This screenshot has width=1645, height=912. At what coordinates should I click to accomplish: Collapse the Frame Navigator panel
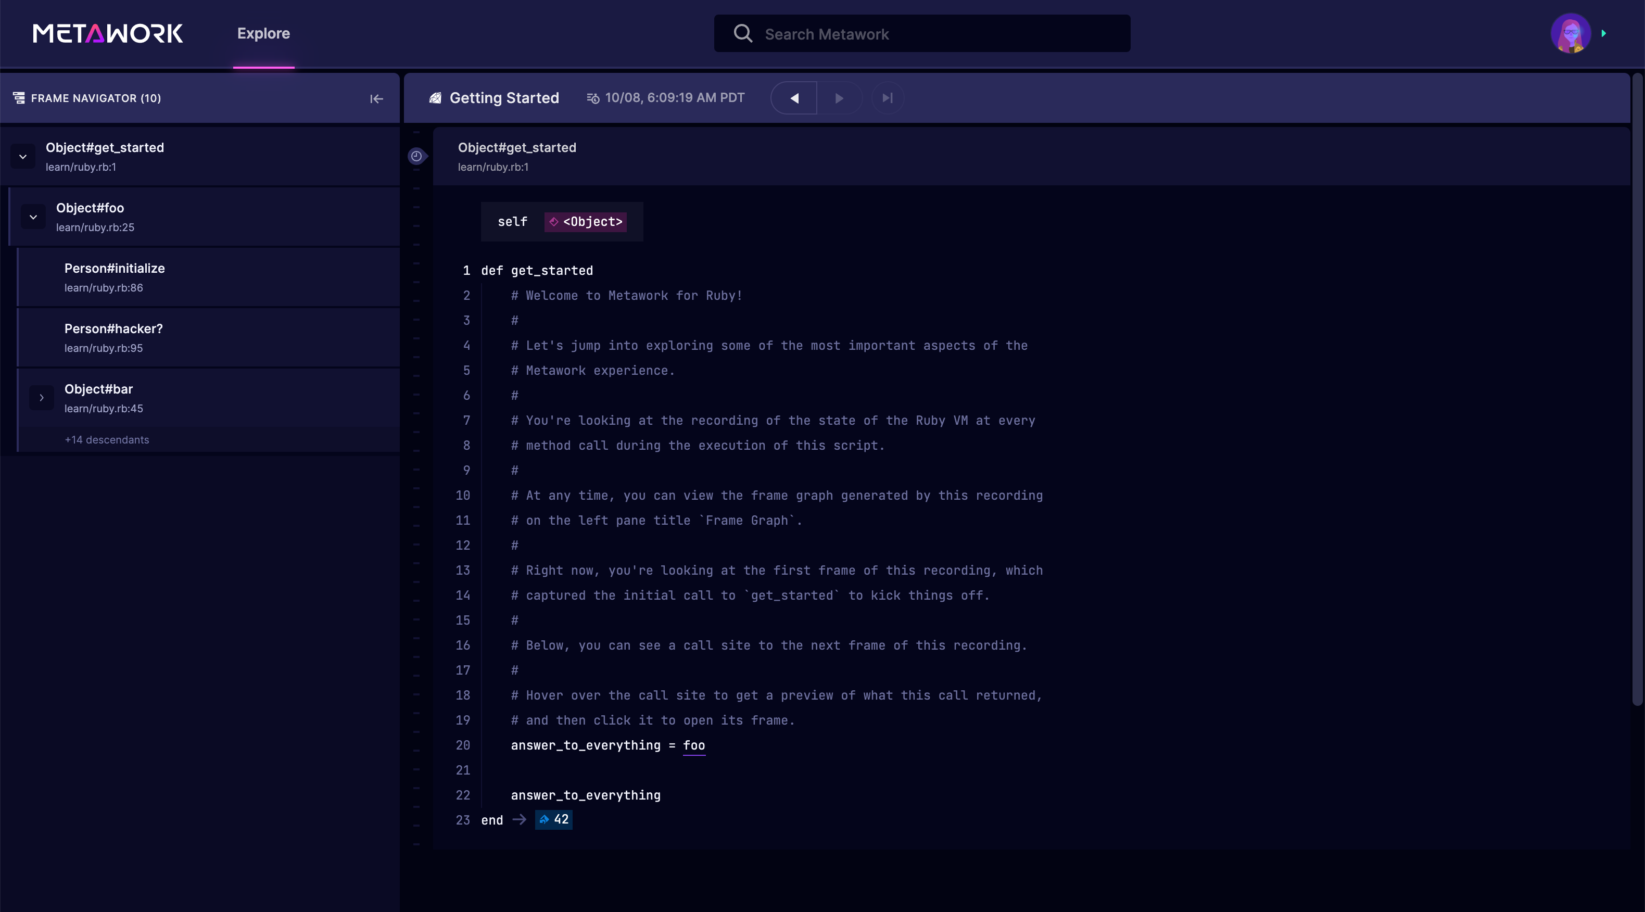click(x=376, y=98)
